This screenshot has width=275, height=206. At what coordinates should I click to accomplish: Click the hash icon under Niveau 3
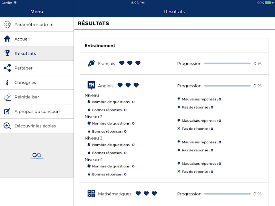[89, 145]
